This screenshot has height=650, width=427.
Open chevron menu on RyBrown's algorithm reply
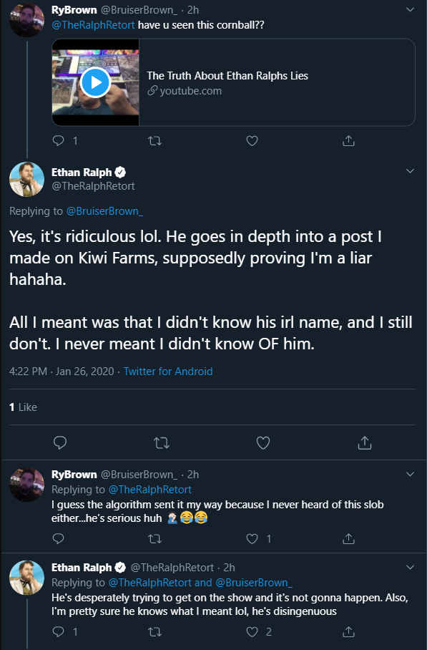(410, 474)
